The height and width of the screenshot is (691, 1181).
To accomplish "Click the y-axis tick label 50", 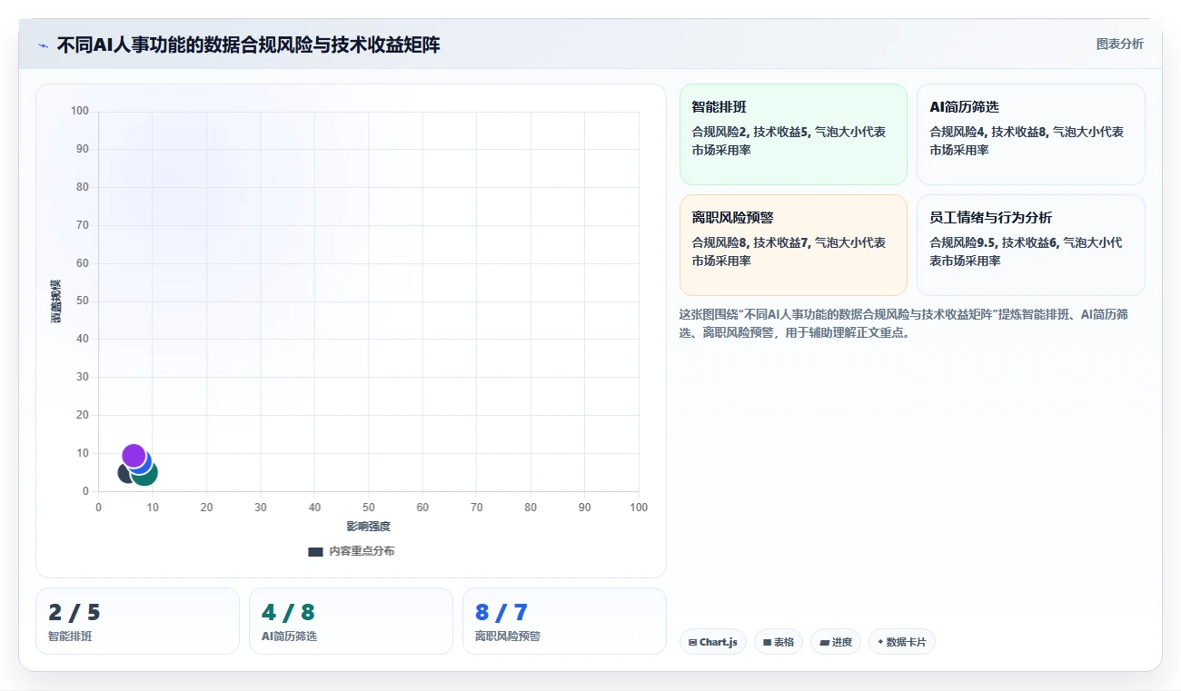I will (x=83, y=301).
